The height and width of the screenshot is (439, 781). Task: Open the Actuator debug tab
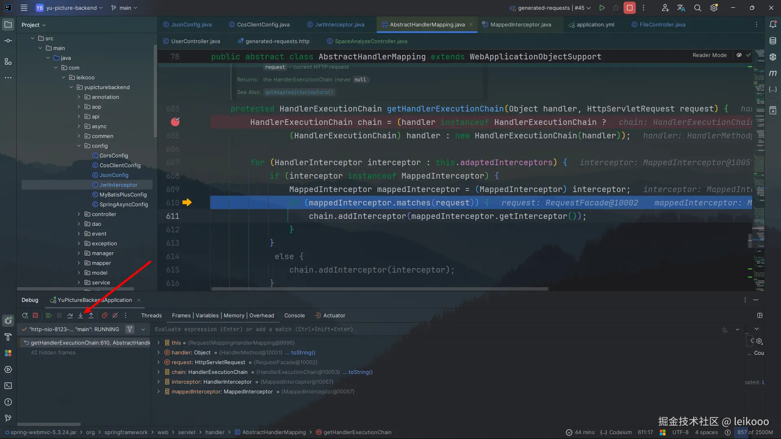tap(330, 315)
